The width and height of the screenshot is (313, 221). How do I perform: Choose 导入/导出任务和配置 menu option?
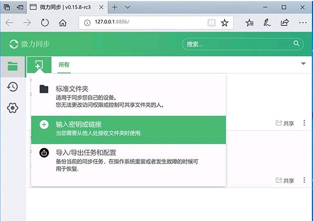[x=129, y=162]
